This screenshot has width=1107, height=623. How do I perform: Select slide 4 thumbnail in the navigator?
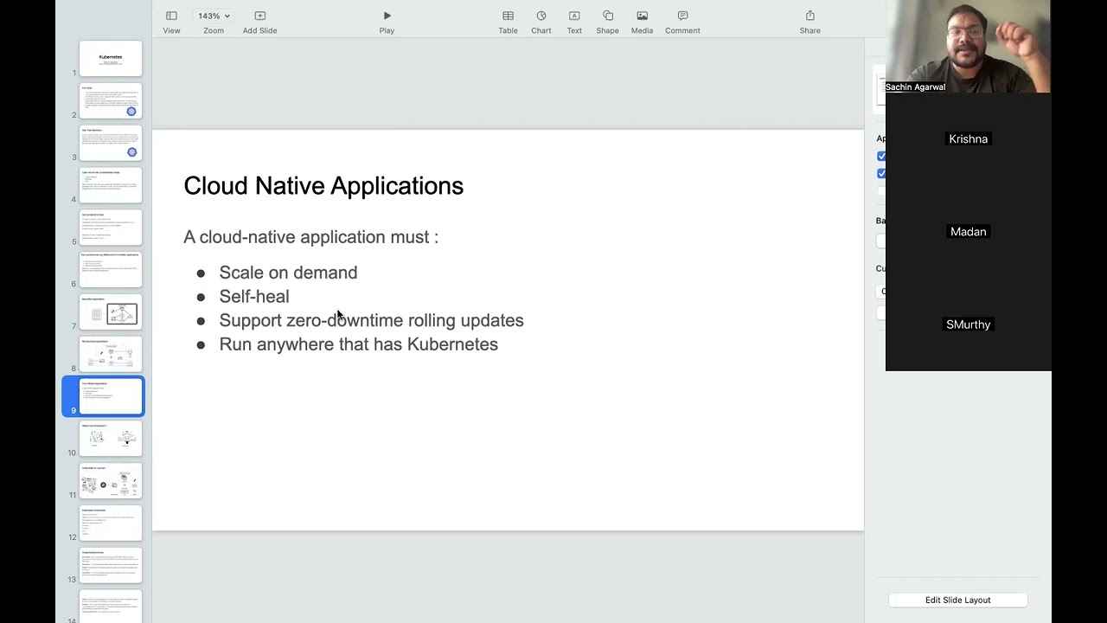pyautogui.click(x=111, y=186)
